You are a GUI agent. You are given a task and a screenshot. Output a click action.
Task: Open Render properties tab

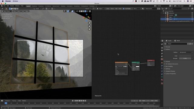click(x=162, y=48)
